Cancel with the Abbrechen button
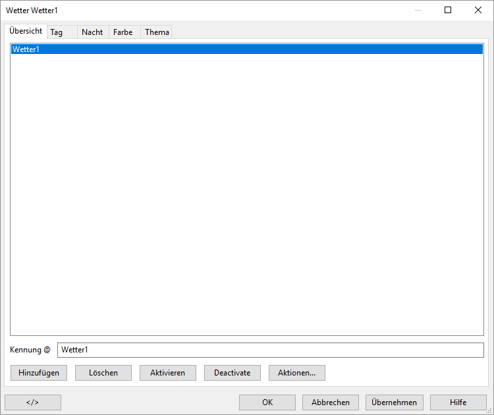The image size is (494, 415). (331, 402)
